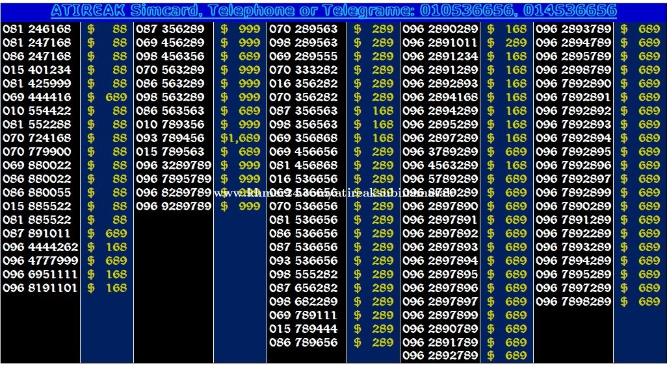Select number 086 880055
This screenshot has height=366, width=667.
[37, 192]
